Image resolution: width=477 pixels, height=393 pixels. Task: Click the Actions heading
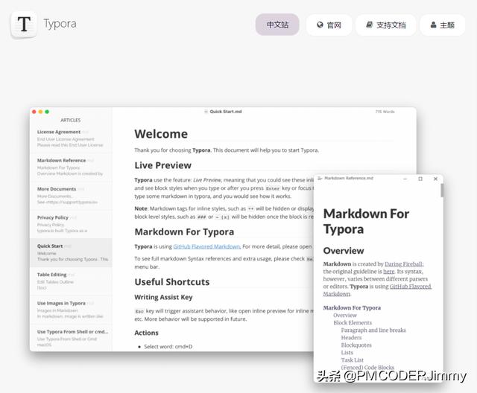tap(146, 333)
